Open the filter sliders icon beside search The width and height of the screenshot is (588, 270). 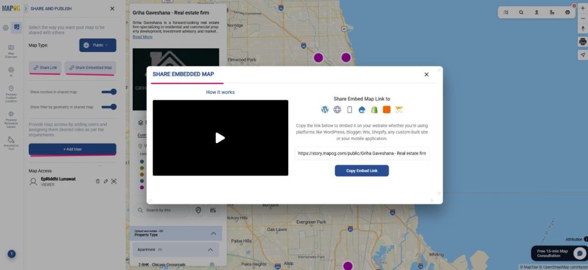point(213,210)
